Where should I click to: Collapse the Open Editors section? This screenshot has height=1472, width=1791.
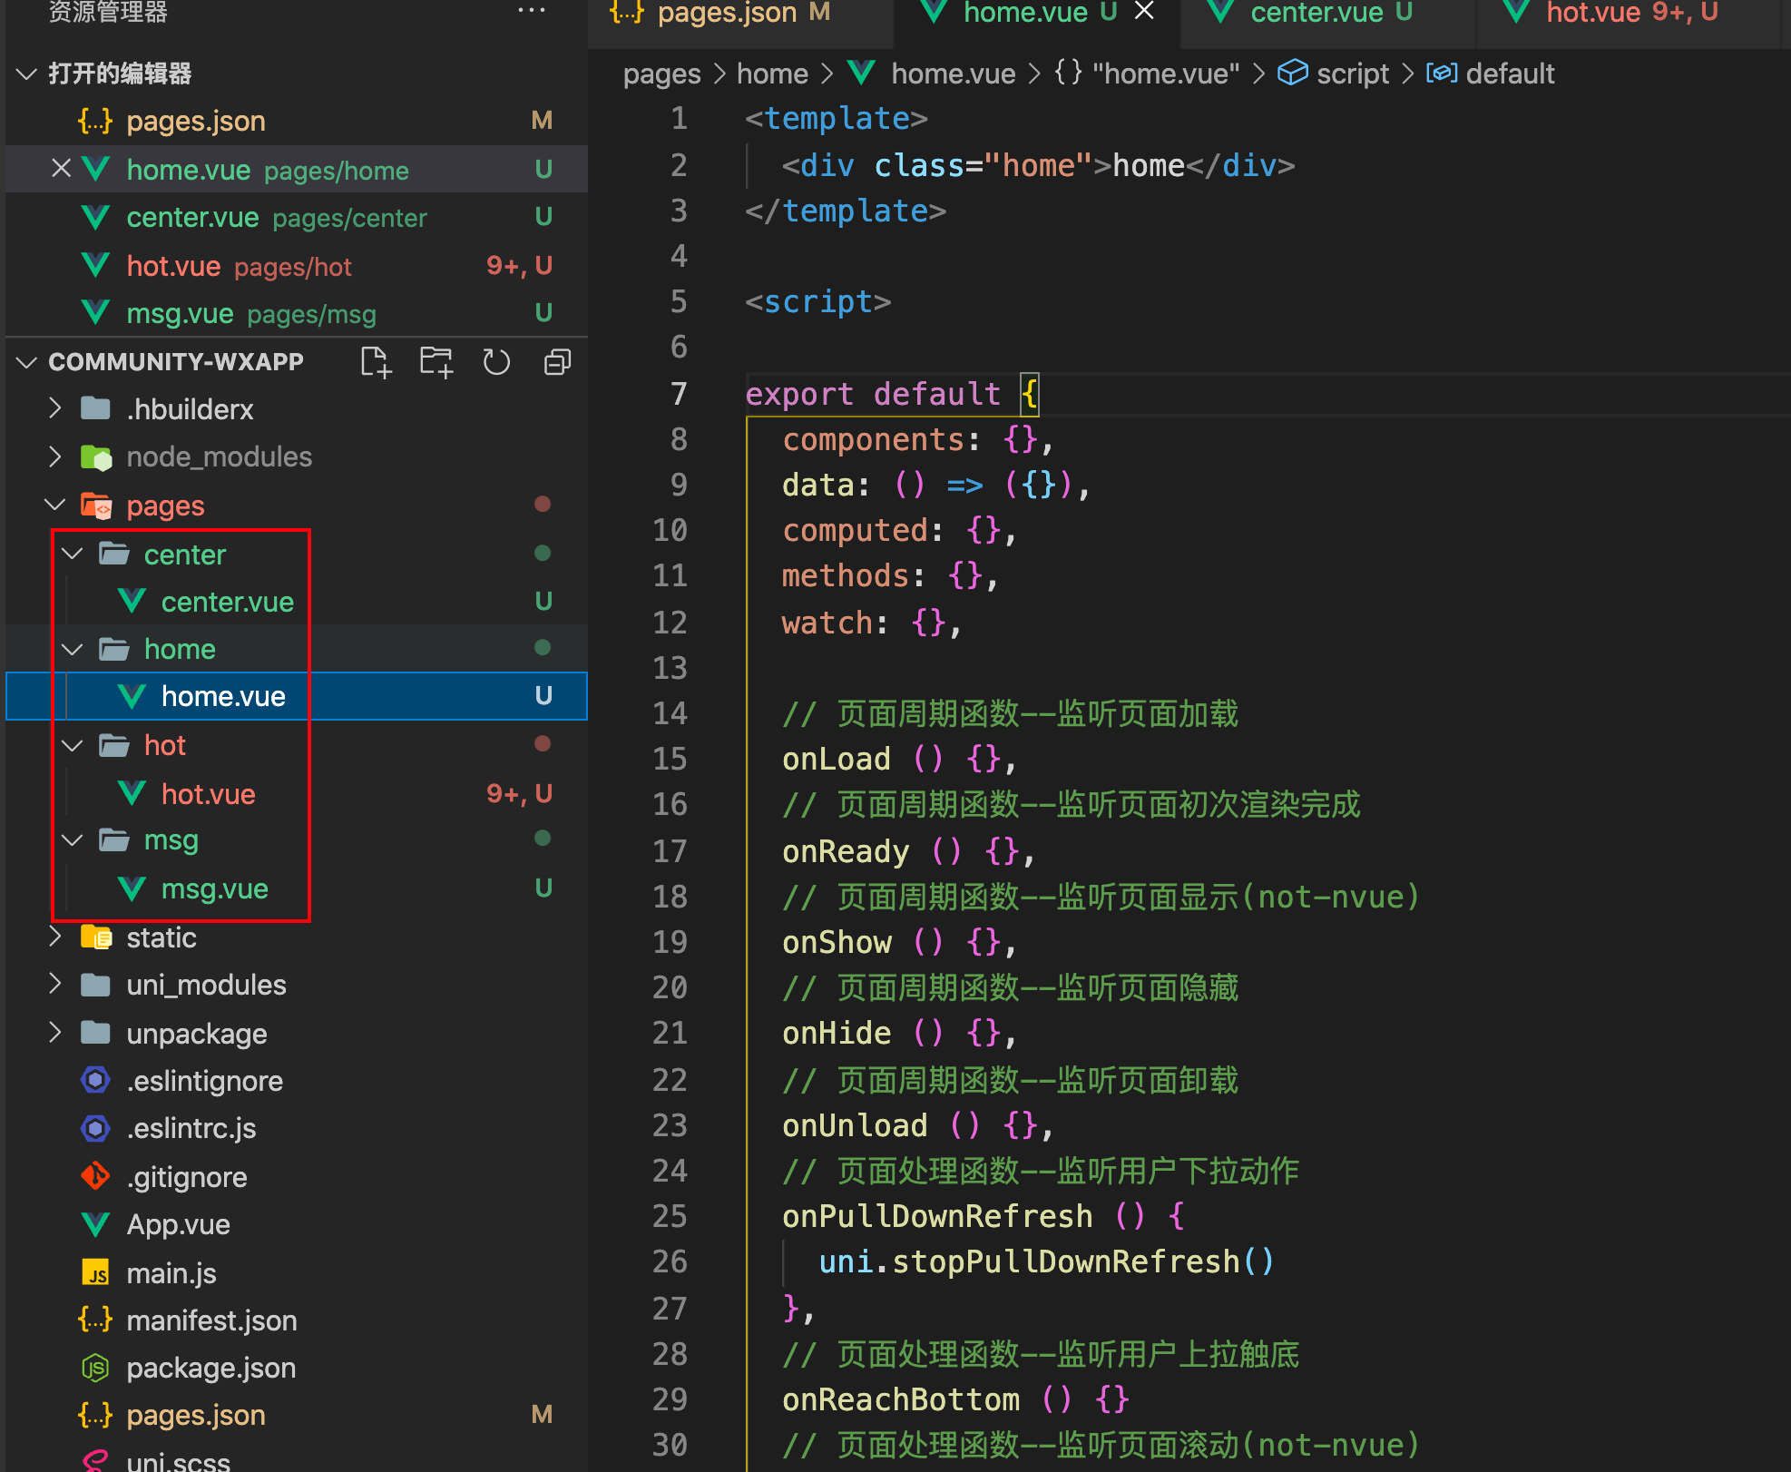(x=27, y=74)
